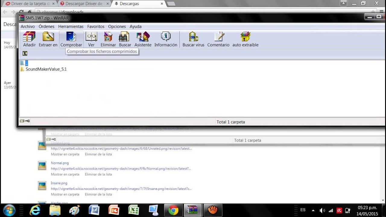This screenshot has height=217, width=386.
Task: Click the Extraer en toolbar icon
Action: point(48,39)
